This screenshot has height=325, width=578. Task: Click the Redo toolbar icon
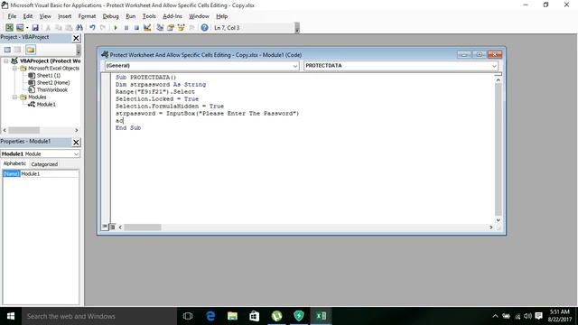tap(103, 28)
